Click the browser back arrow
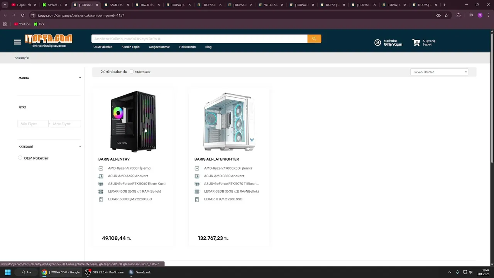494x278 pixels. pos(5,15)
